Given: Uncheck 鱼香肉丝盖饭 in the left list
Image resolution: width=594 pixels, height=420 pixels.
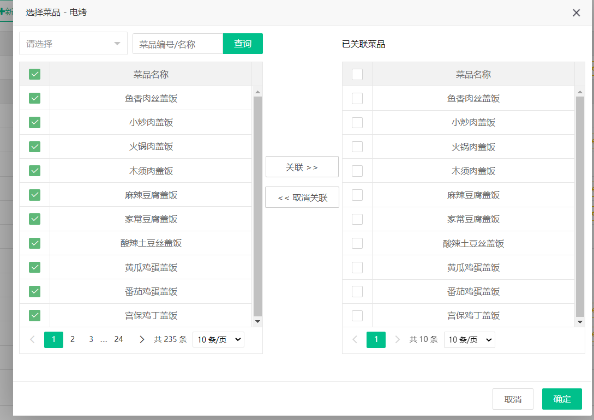Looking at the screenshot, I should 34,98.
